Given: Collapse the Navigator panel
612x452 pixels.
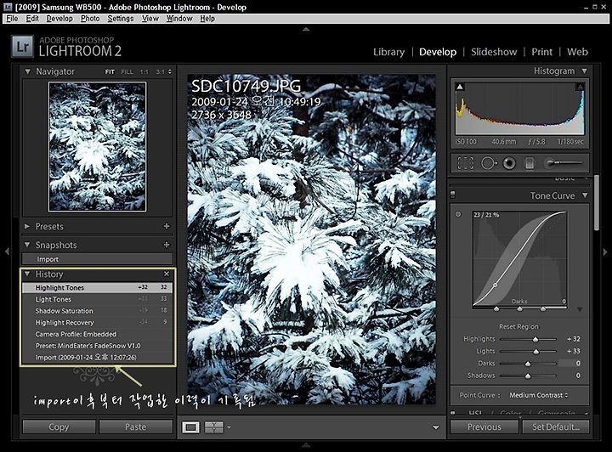Looking at the screenshot, I should click(27, 71).
